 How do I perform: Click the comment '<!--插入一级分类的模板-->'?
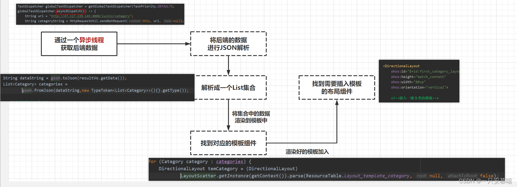tap(415, 98)
